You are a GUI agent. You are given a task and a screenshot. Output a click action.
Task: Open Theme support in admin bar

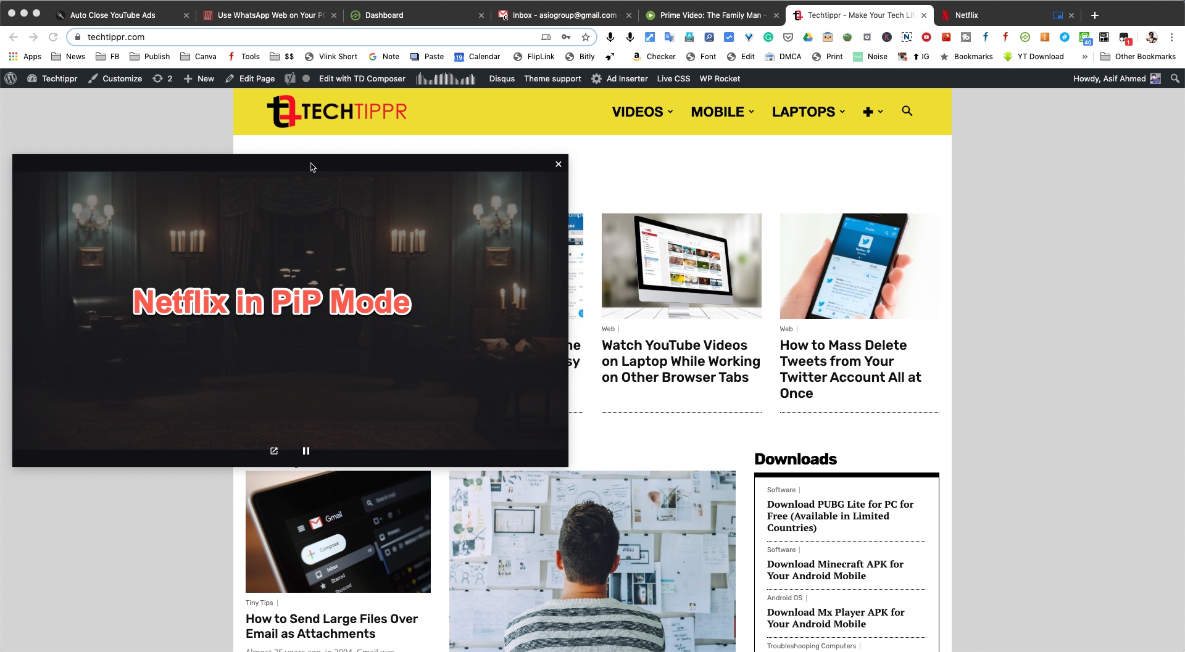click(552, 78)
